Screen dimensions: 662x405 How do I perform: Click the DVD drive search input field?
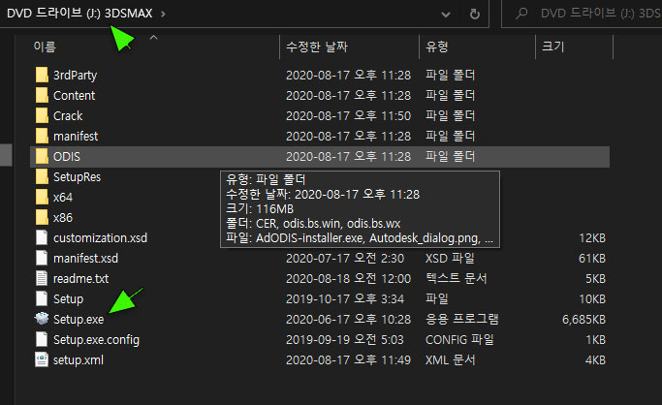(582, 14)
